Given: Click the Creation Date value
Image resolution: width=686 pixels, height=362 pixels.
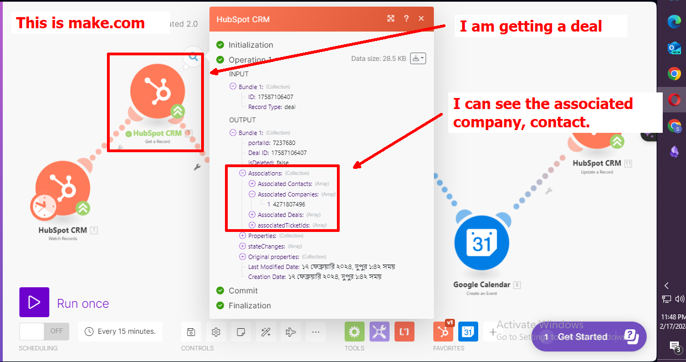Looking at the screenshot, I should coord(334,276).
